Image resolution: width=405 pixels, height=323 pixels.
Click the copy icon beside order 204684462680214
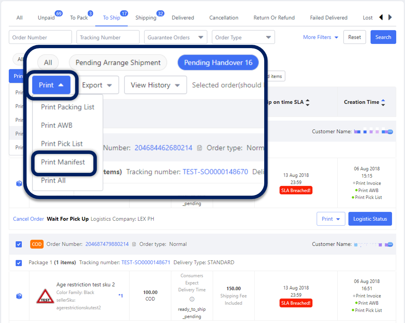tap(199, 148)
